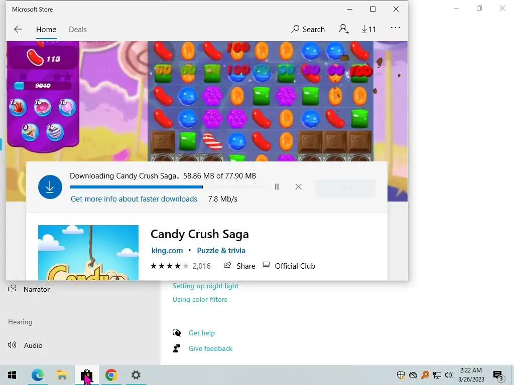Open the Action Center notifications icon
The width and height of the screenshot is (514, 385).
point(498,375)
